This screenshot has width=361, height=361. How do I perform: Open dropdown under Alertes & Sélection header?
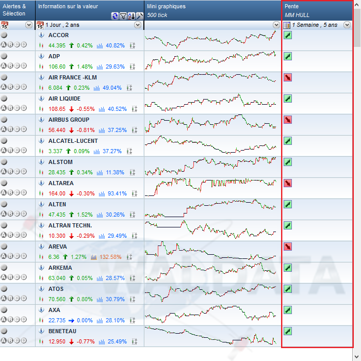click(29, 25)
